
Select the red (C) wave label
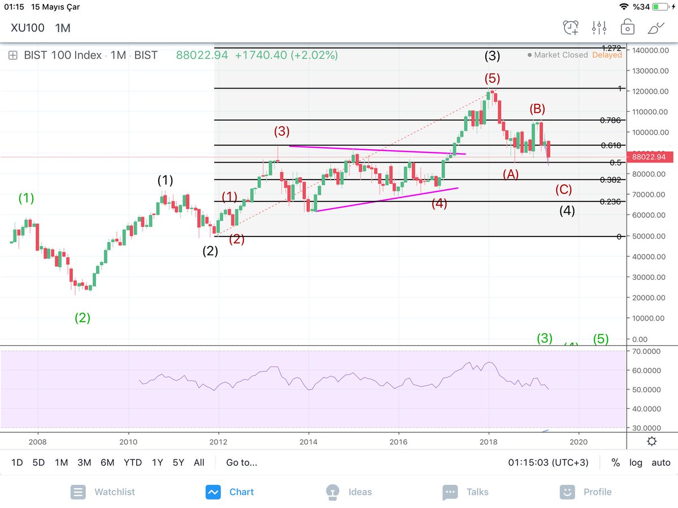(x=563, y=190)
